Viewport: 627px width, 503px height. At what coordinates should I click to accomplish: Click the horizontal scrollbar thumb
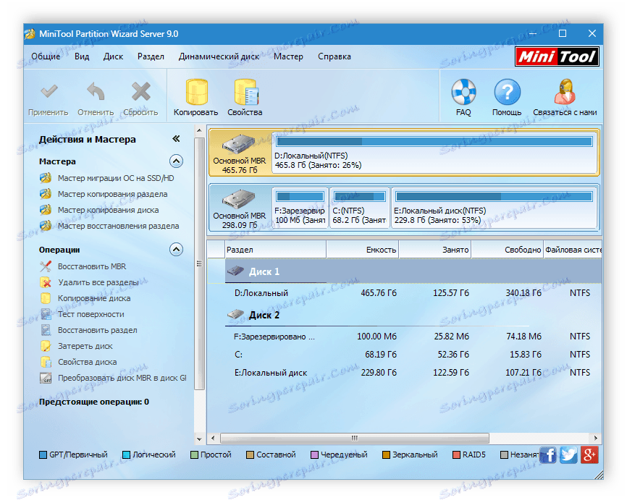(x=355, y=438)
